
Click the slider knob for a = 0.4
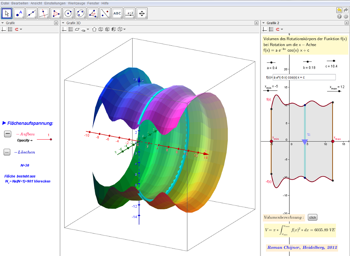tap(271, 62)
